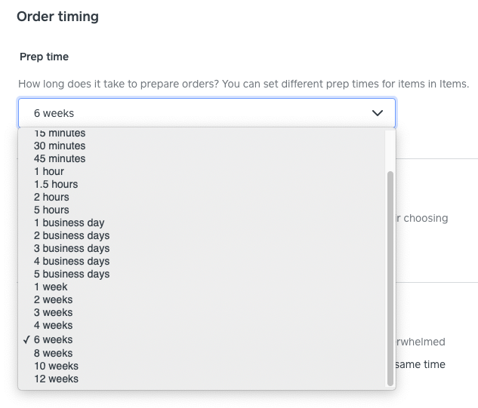Pick the 3 weeks option
This screenshot has width=478, height=408.
click(53, 312)
